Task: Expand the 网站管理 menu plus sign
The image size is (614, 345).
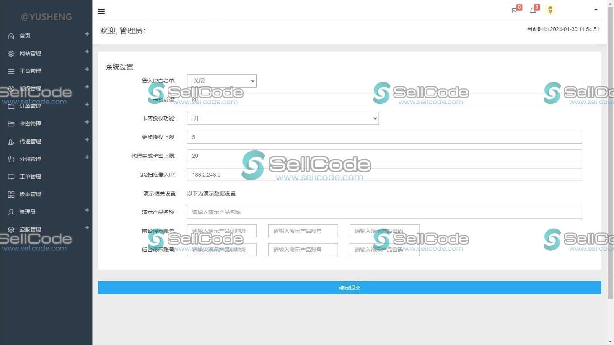Action: pos(87,51)
